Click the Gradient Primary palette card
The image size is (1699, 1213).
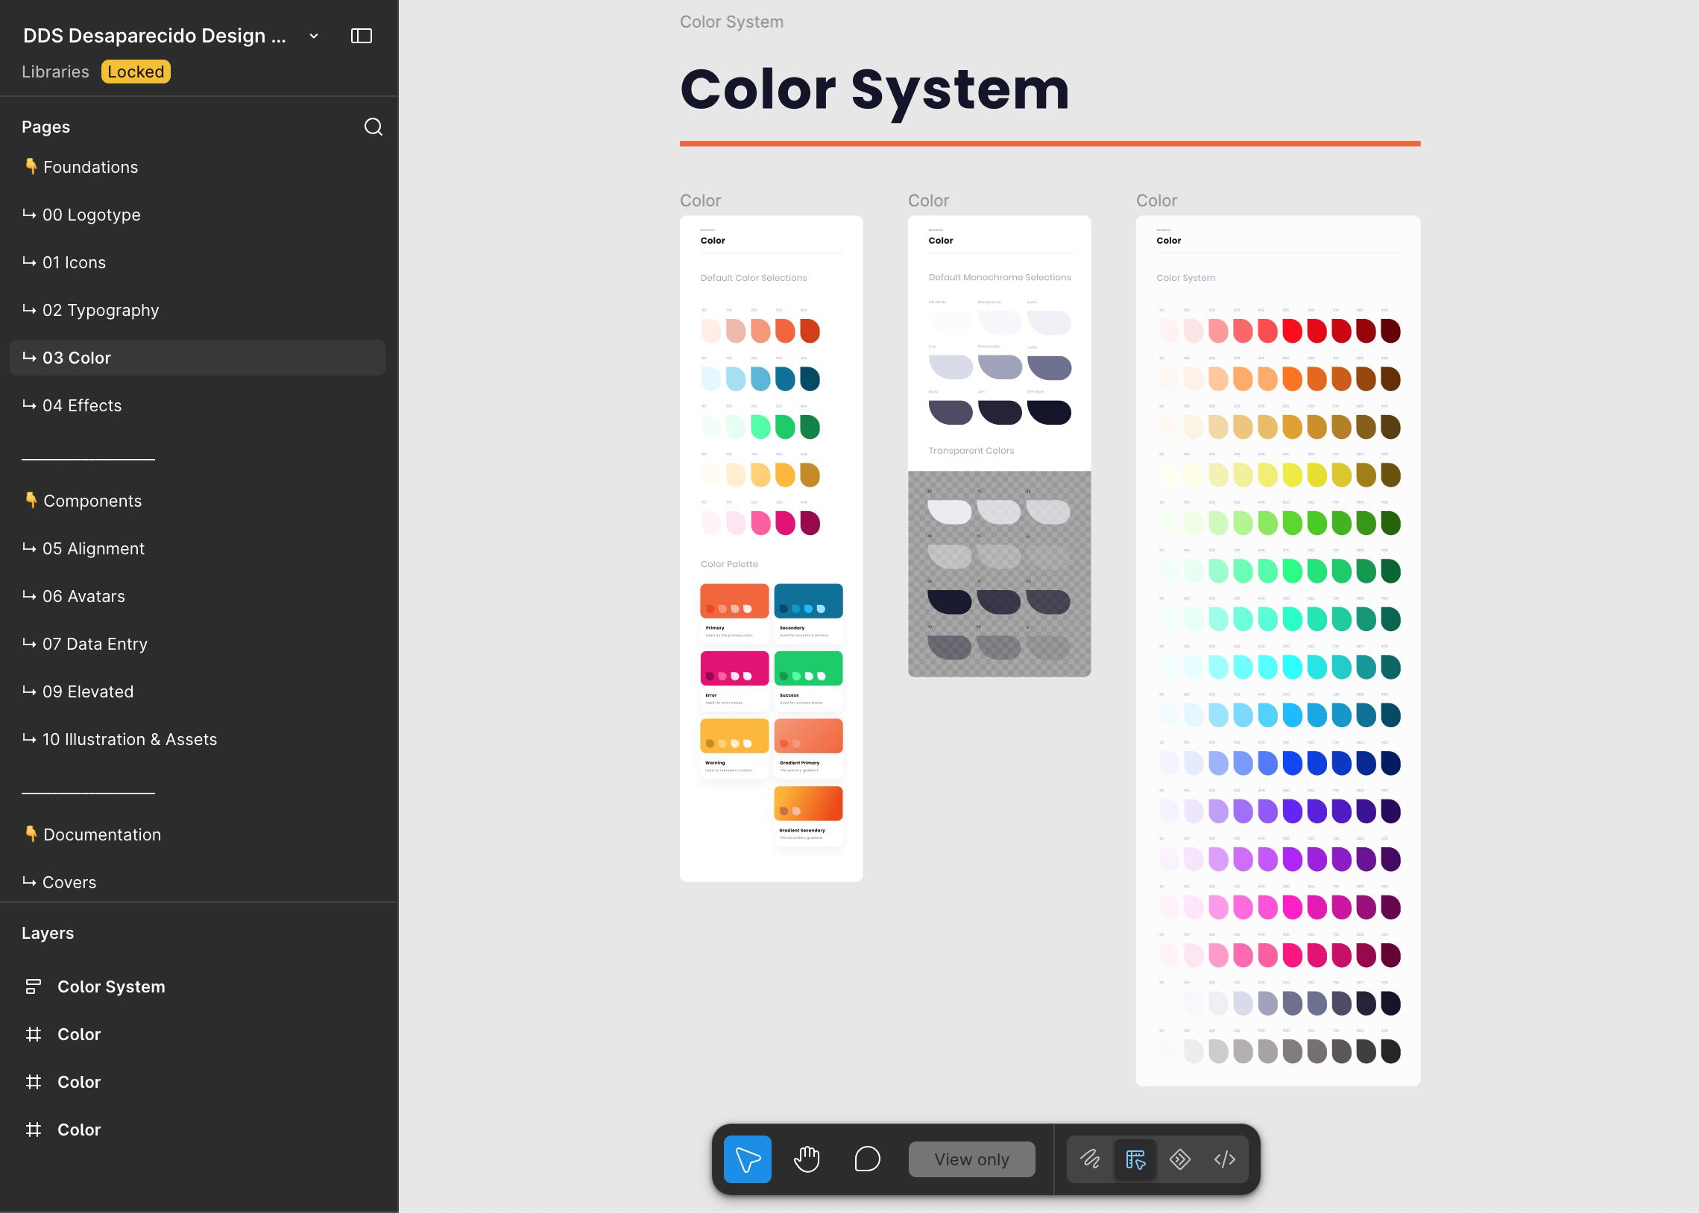[808, 748]
